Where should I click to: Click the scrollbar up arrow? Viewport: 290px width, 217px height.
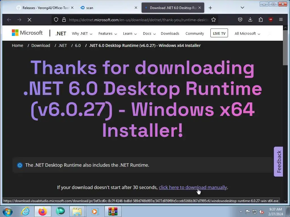tap(285, 28)
